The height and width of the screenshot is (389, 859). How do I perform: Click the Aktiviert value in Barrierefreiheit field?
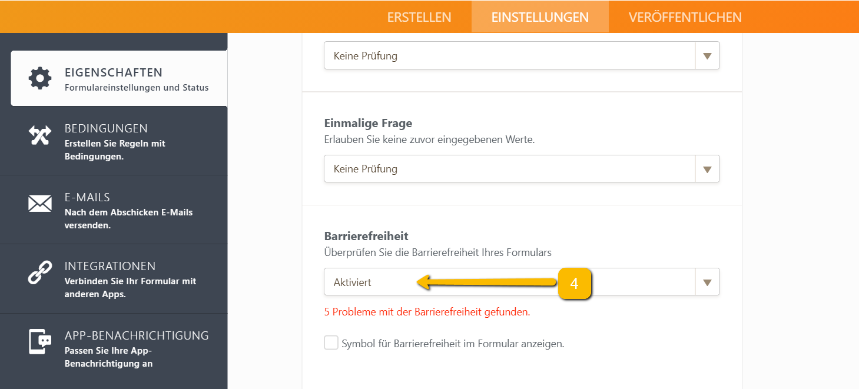(x=353, y=282)
